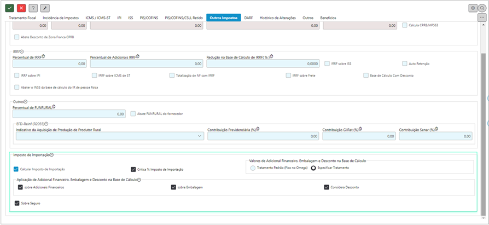Toggle the Abate FUNRURAL do fornecedor checkbox

click(133, 114)
